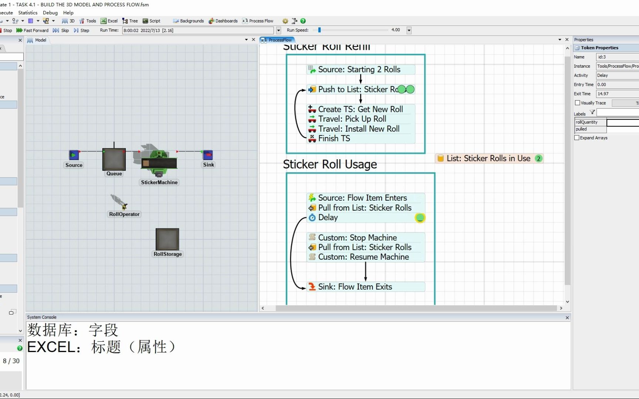Open the Run Time dropdown arrow

click(278, 30)
